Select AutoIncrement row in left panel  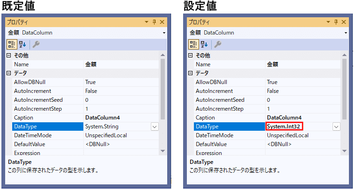pyautogui.click(x=85, y=91)
